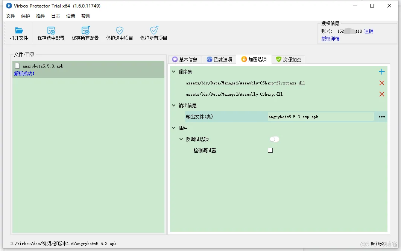Click the output file name field angrybots5.5.3.ssp.apk
The height and width of the screenshot is (251, 401).
321,117
